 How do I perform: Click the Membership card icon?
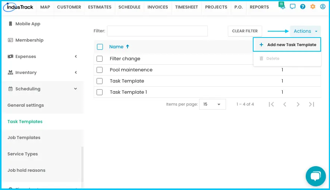pos(10,40)
